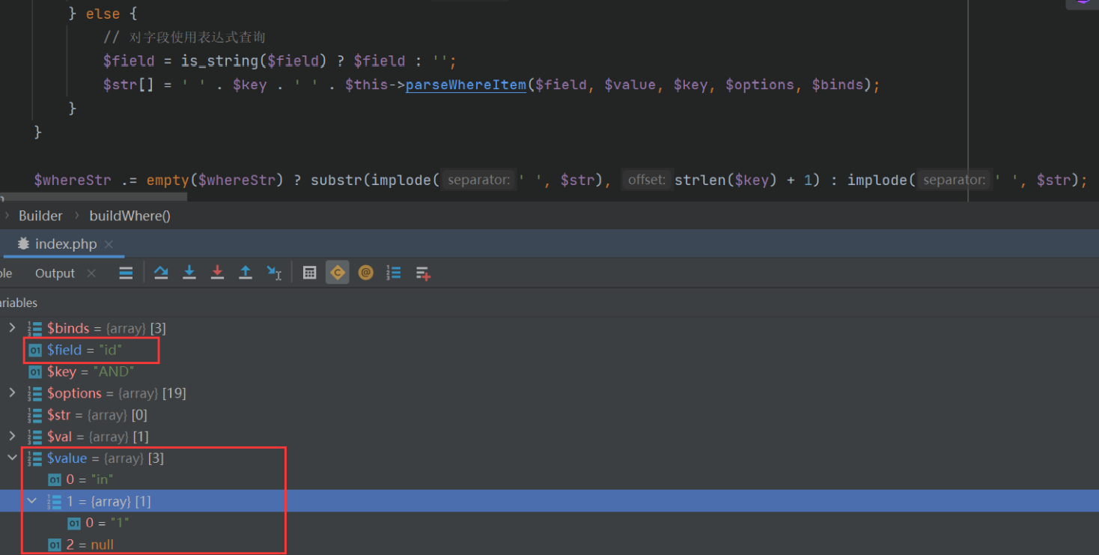
Task: Click the numbered list sort icon
Action: coord(394,273)
